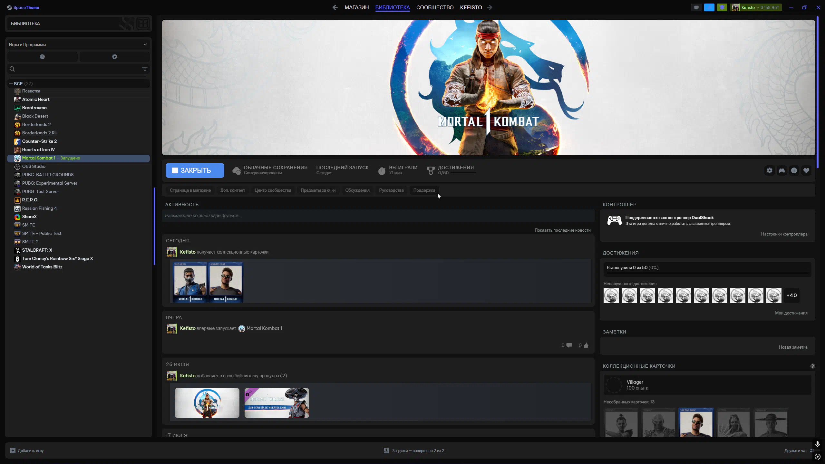Go forward with the right arrow
The image size is (825, 464).
coord(490,7)
